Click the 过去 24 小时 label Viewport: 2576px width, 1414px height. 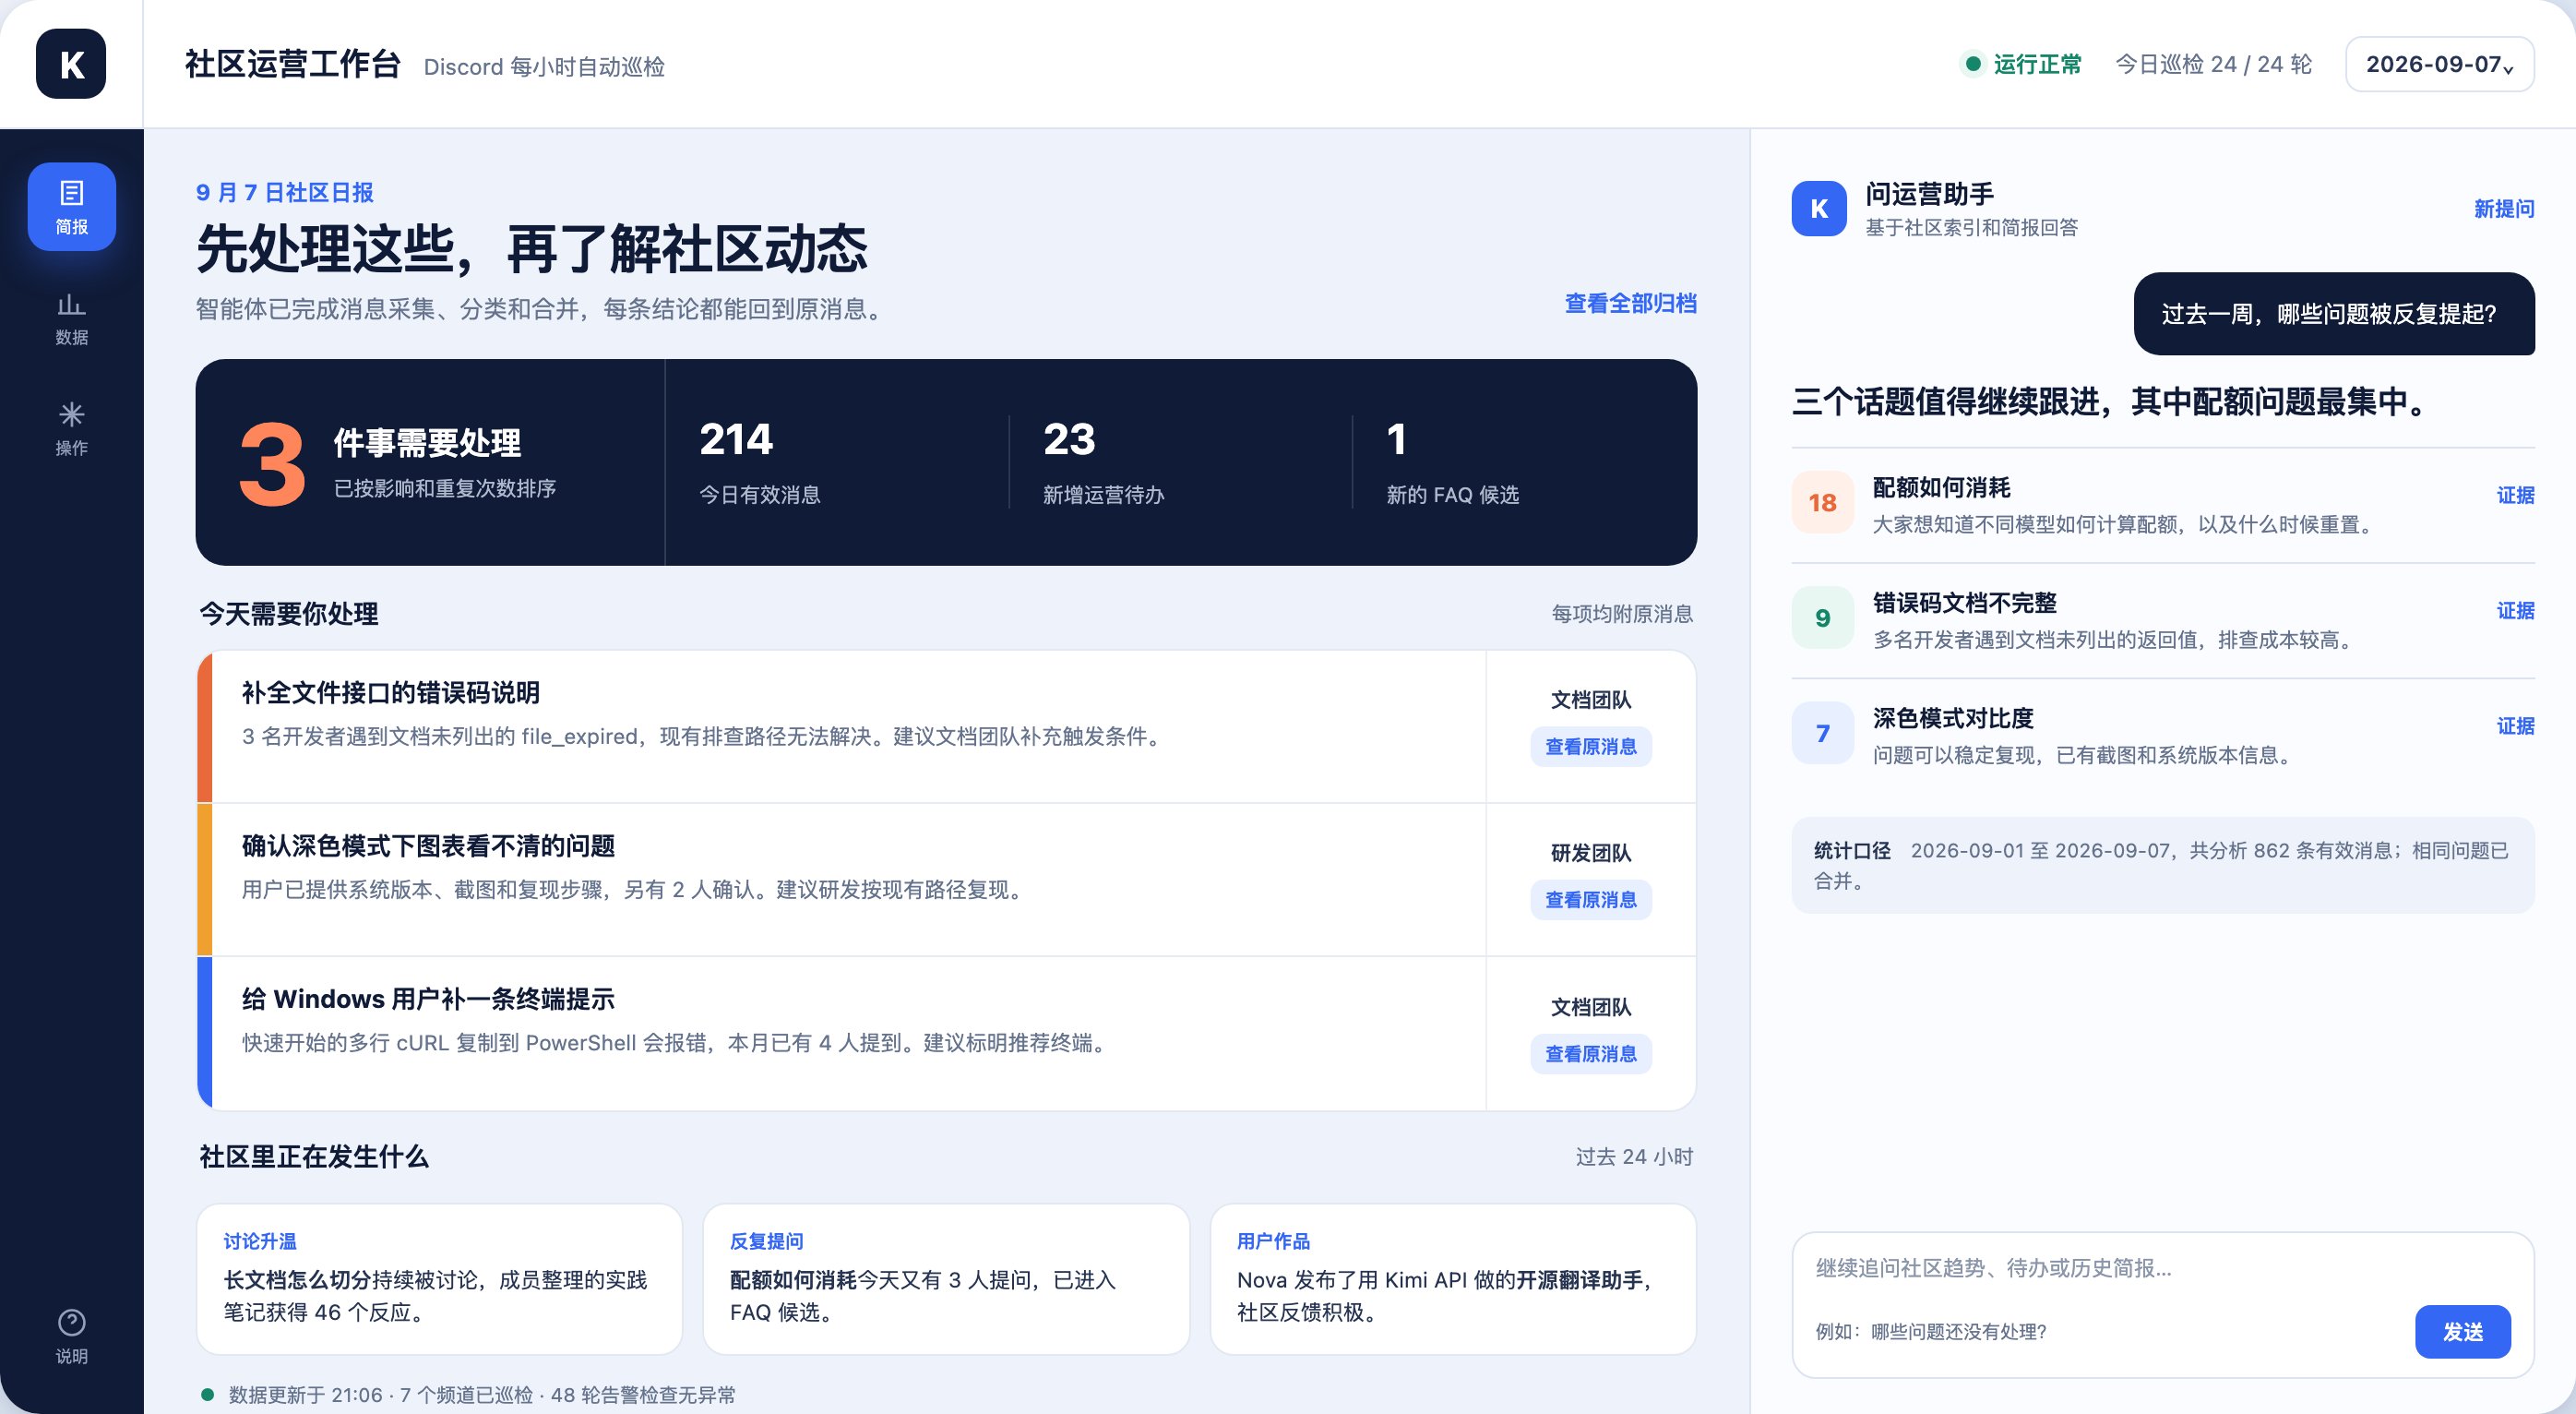1634,1156
